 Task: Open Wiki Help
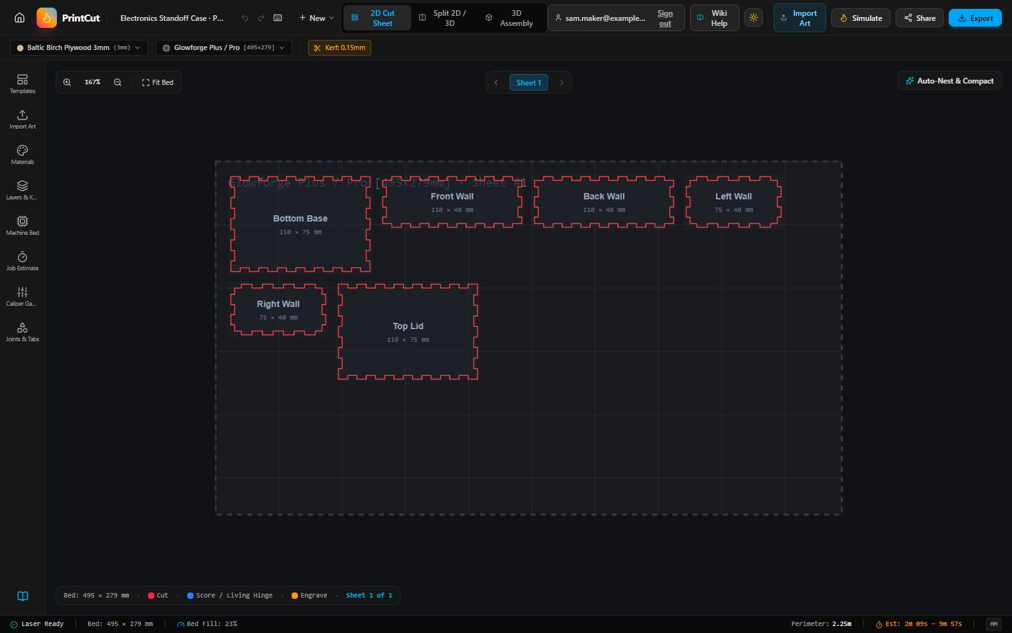tap(714, 18)
